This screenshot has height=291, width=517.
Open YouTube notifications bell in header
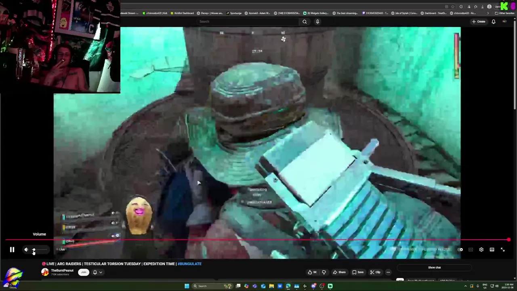494,21
